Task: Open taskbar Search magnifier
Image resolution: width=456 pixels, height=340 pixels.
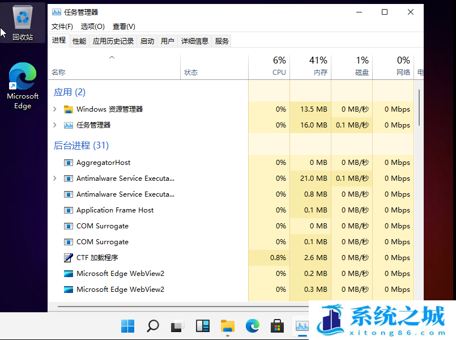Action: pyautogui.click(x=153, y=326)
